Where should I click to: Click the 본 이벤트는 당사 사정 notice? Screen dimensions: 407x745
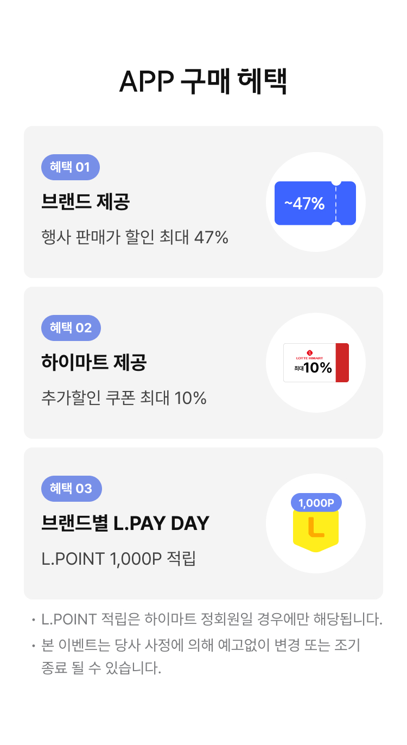(x=201, y=656)
